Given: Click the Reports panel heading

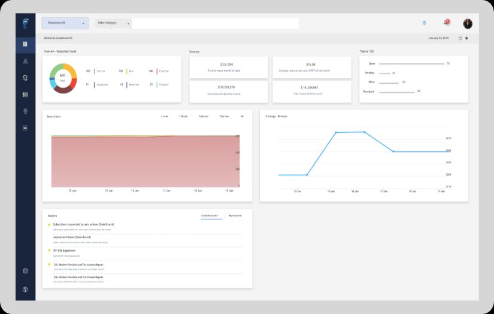Looking at the screenshot, I should 52,216.
